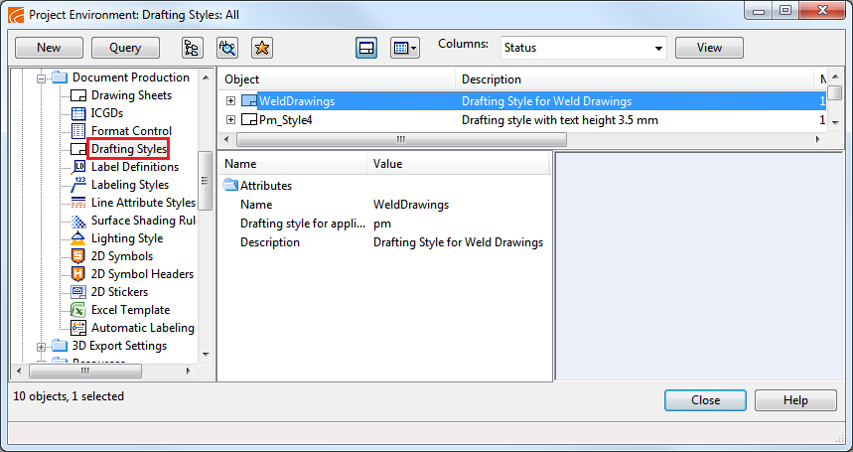
Task: Expand the 3D Export Settings folder
Action: (x=41, y=347)
